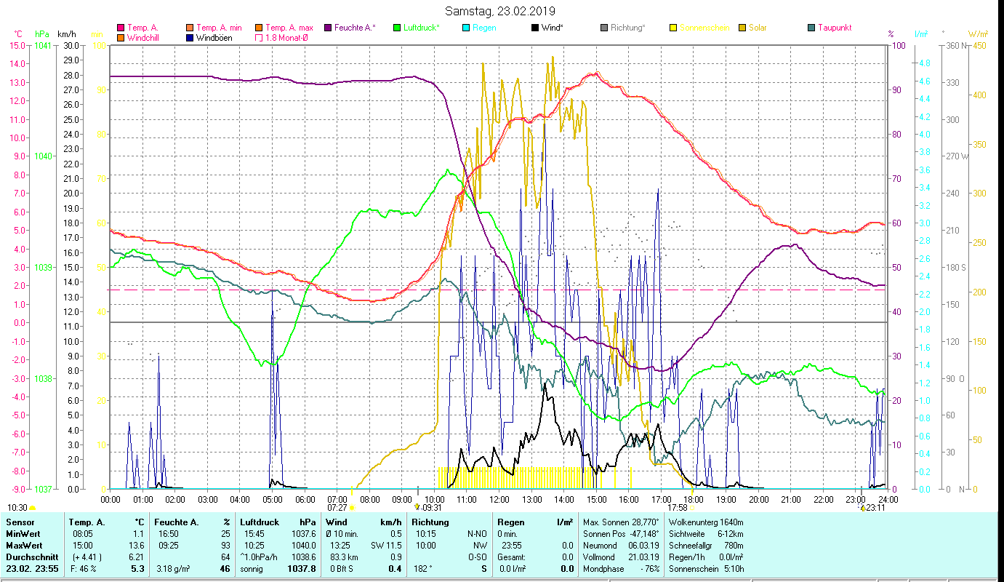Click the °C axis unit label
The image size is (1004, 582).
tap(18, 34)
